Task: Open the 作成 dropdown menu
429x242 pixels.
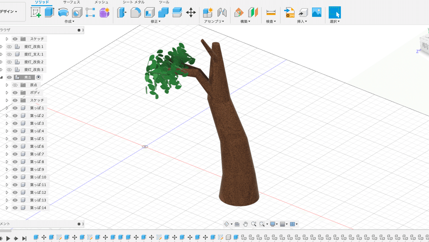Action: [x=69, y=22]
